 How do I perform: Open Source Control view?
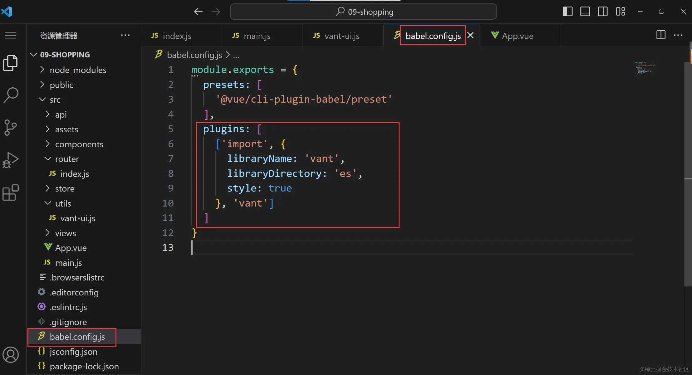[11, 128]
